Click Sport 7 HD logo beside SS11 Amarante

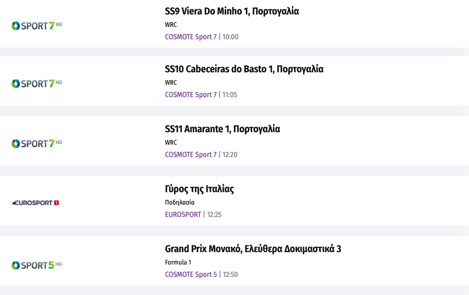37,143
